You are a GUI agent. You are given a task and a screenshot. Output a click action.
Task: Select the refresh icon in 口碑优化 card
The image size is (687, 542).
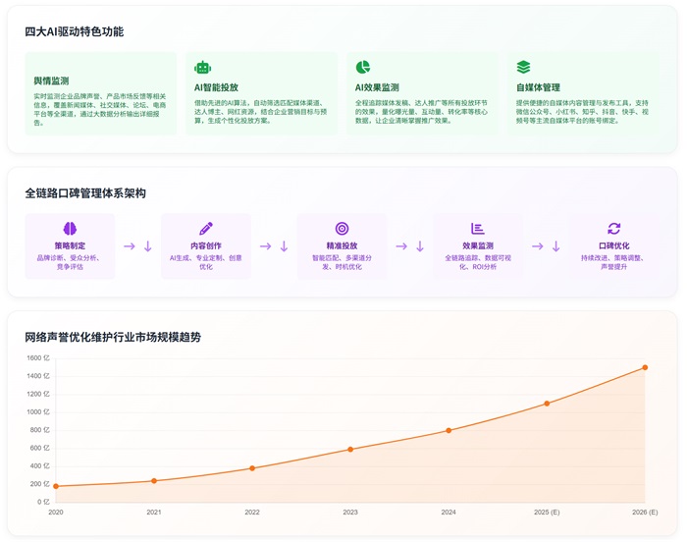coord(613,228)
